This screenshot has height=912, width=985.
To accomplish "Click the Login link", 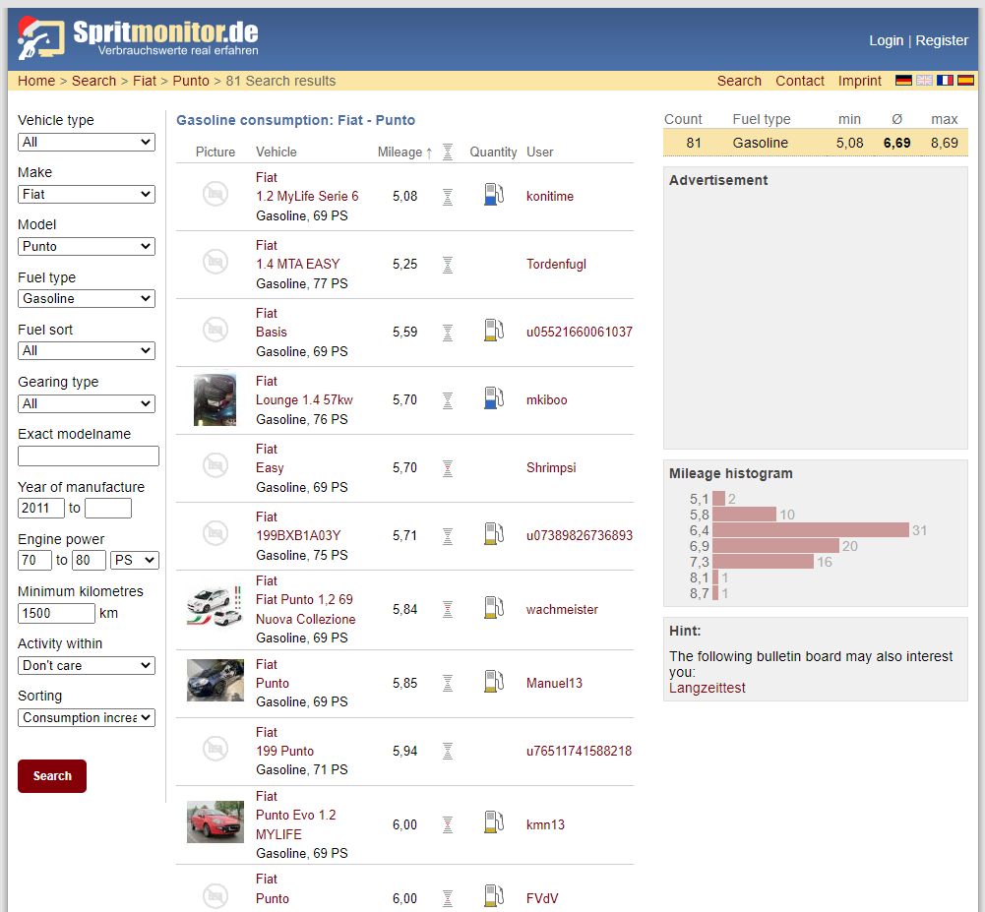I will tap(886, 40).
